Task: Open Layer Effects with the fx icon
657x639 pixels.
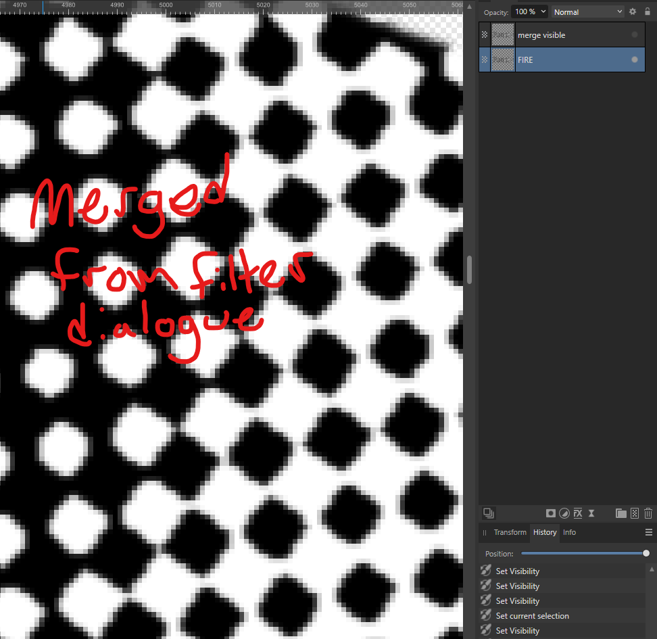Action: 578,513
